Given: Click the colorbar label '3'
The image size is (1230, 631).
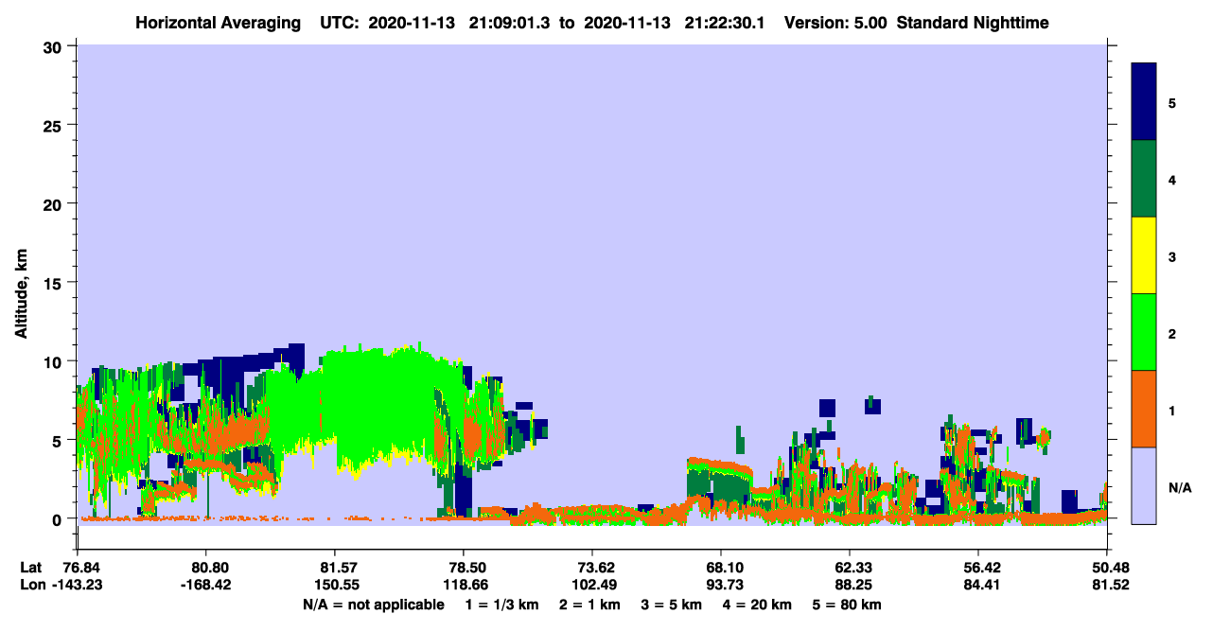Looking at the screenshot, I should (x=1172, y=256).
